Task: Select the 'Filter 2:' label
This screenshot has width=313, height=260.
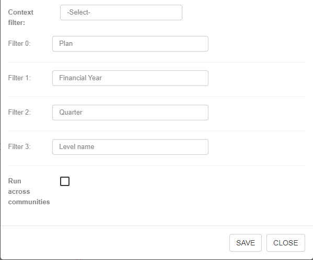Action: tap(19, 112)
